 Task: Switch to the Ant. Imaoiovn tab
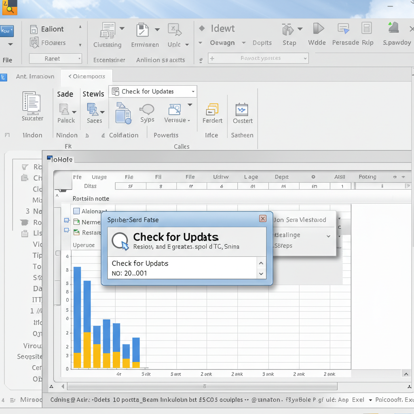pos(35,76)
